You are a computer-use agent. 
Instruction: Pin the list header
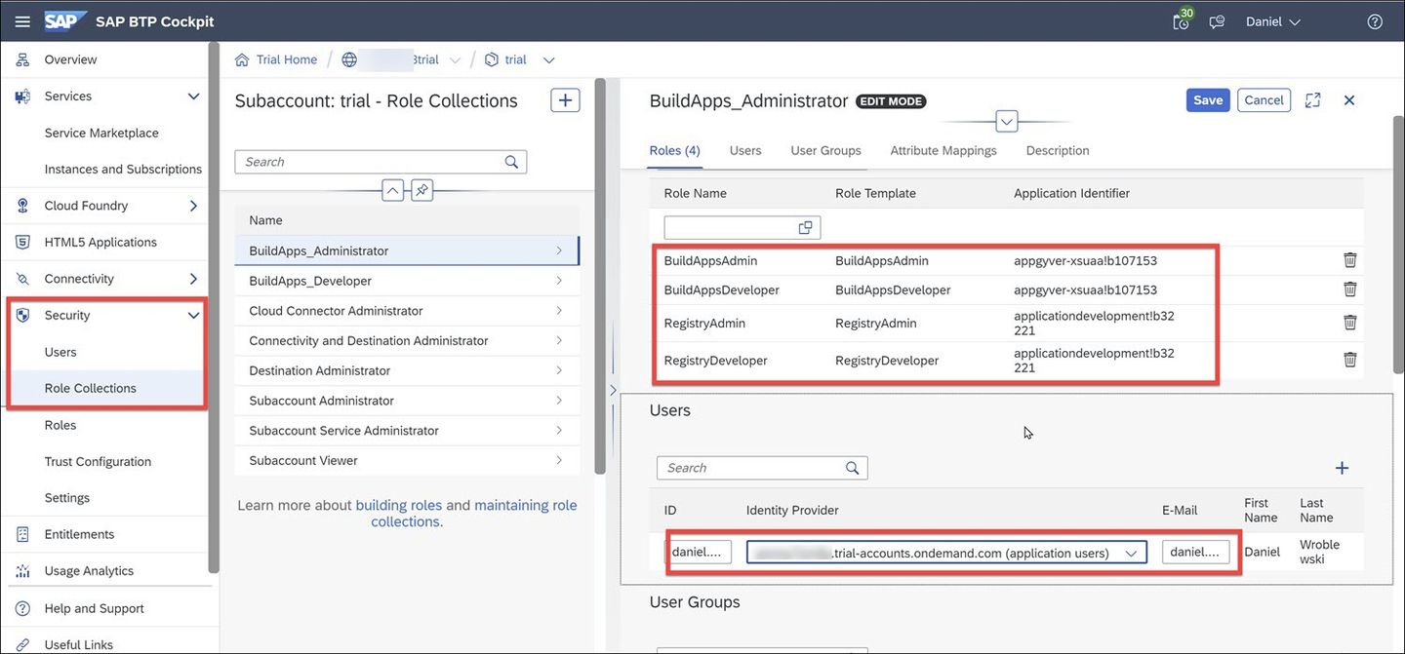pyautogui.click(x=421, y=190)
